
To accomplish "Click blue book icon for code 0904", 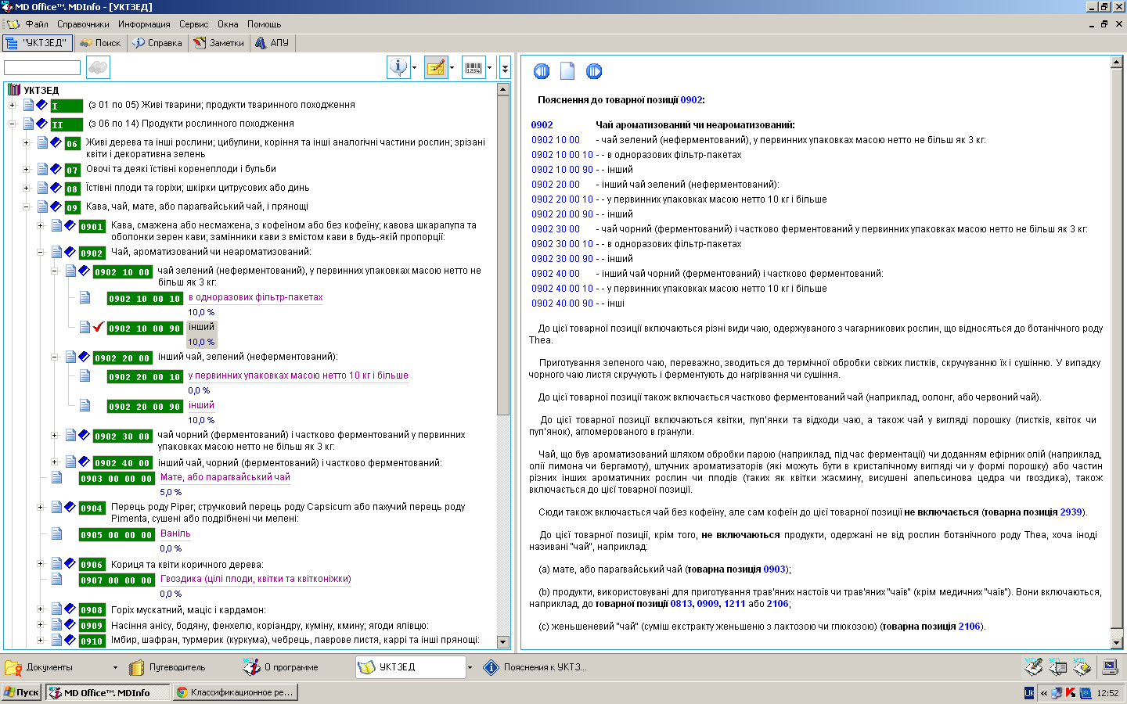I will pyautogui.click(x=70, y=507).
